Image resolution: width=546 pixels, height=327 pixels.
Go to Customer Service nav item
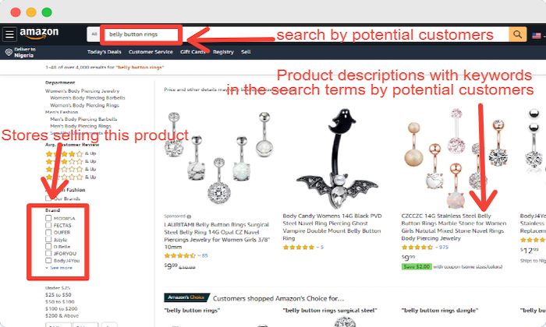(x=151, y=52)
